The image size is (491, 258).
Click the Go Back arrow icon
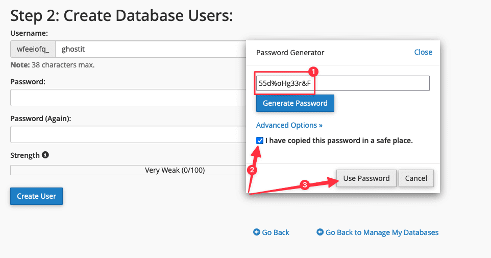click(256, 232)
